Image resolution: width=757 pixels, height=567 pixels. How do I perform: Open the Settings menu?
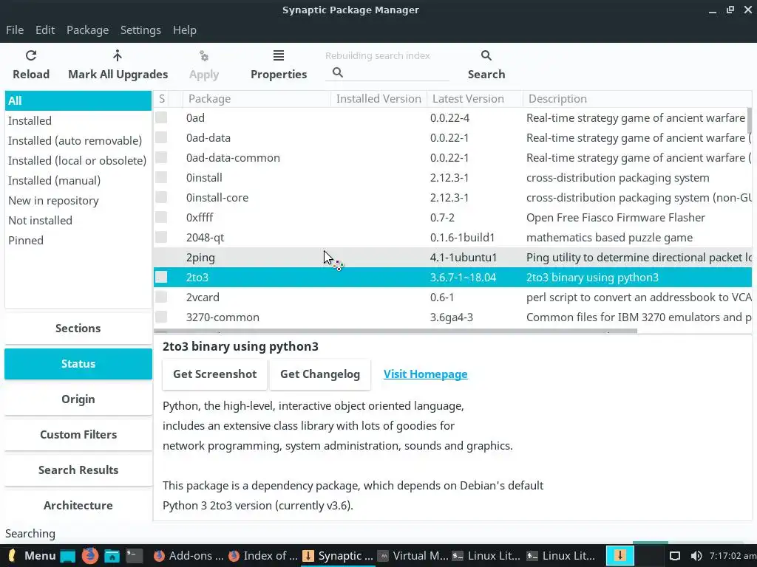tap(140, 30)
